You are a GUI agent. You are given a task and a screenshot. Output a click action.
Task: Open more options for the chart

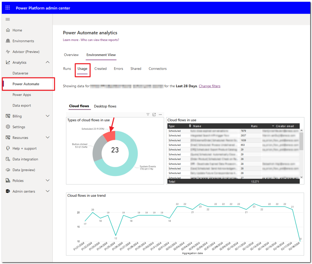160,114
